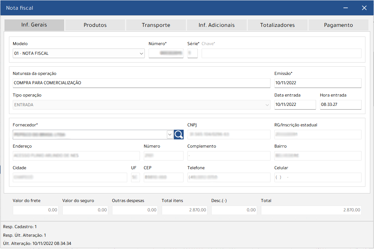Click the Total value field
Screen dimensions: 374x249
311,210
